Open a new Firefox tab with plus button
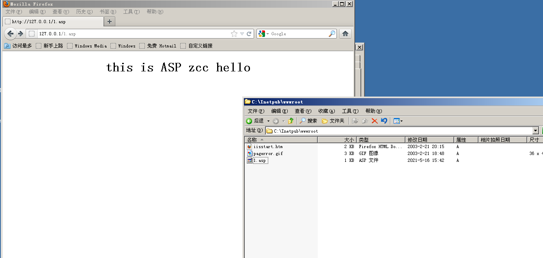The height and width of the screenshot is (258, 543). (x=110, y=21)
